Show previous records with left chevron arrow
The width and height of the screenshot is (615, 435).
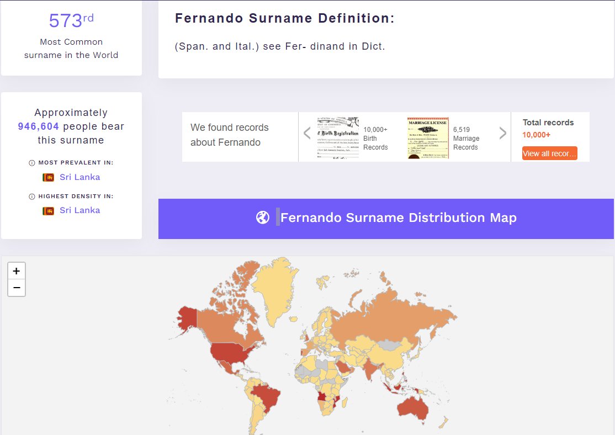pyautogui.click(x=307, y=133)
